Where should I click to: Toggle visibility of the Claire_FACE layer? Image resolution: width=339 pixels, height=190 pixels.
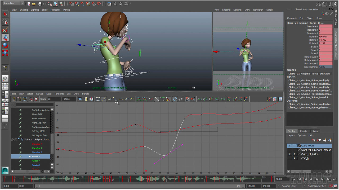point(289,146)
